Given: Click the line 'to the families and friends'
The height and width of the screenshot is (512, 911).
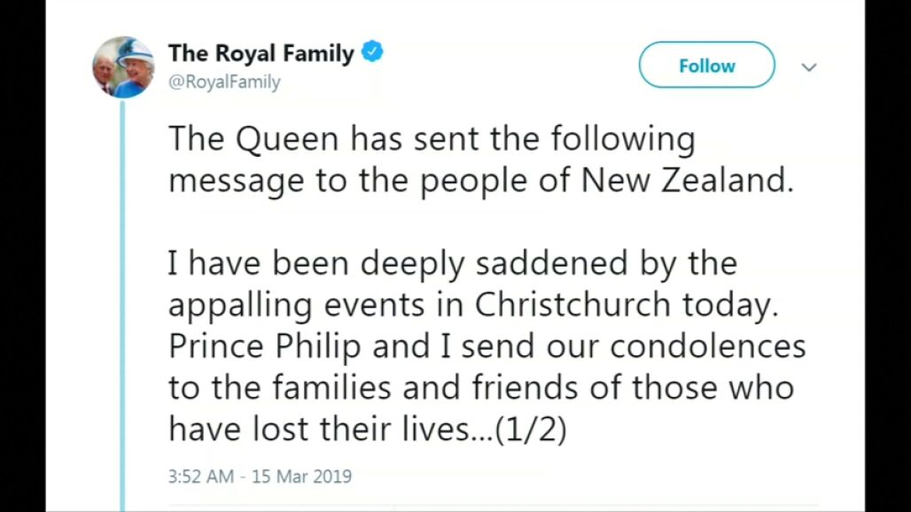Looking at the screenshot, I should 480,387.
